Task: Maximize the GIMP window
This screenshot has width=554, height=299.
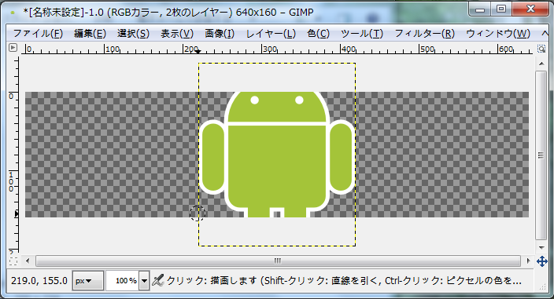Action: pyautogui.click(x=501, y=9)
